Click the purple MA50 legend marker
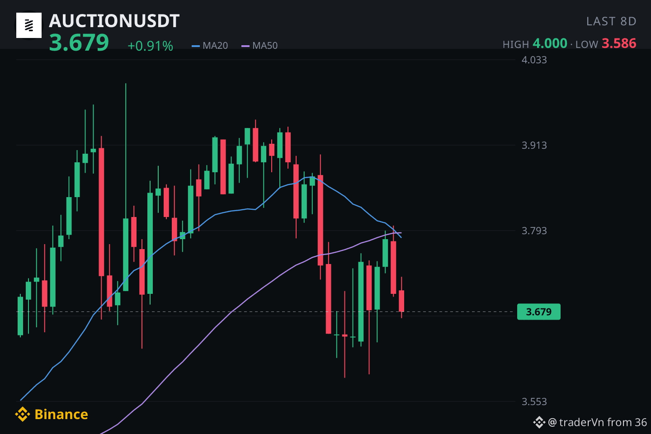This screenshot has height=434, width=651. (x=245, y=46)
